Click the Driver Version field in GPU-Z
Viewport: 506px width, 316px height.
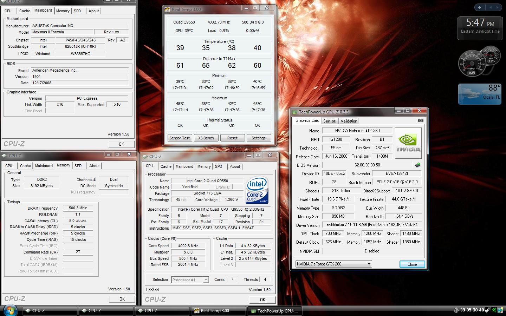372,225
